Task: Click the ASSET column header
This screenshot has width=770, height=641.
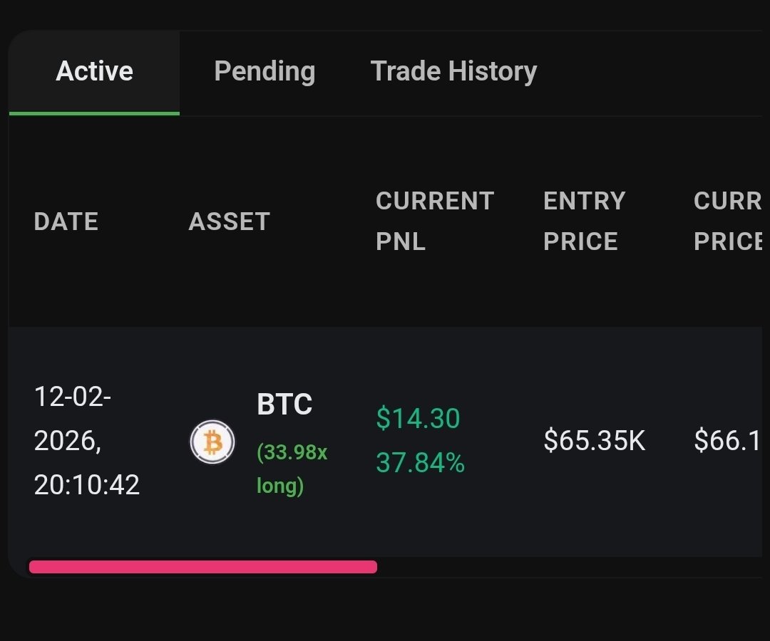Action: pos(230,222)
